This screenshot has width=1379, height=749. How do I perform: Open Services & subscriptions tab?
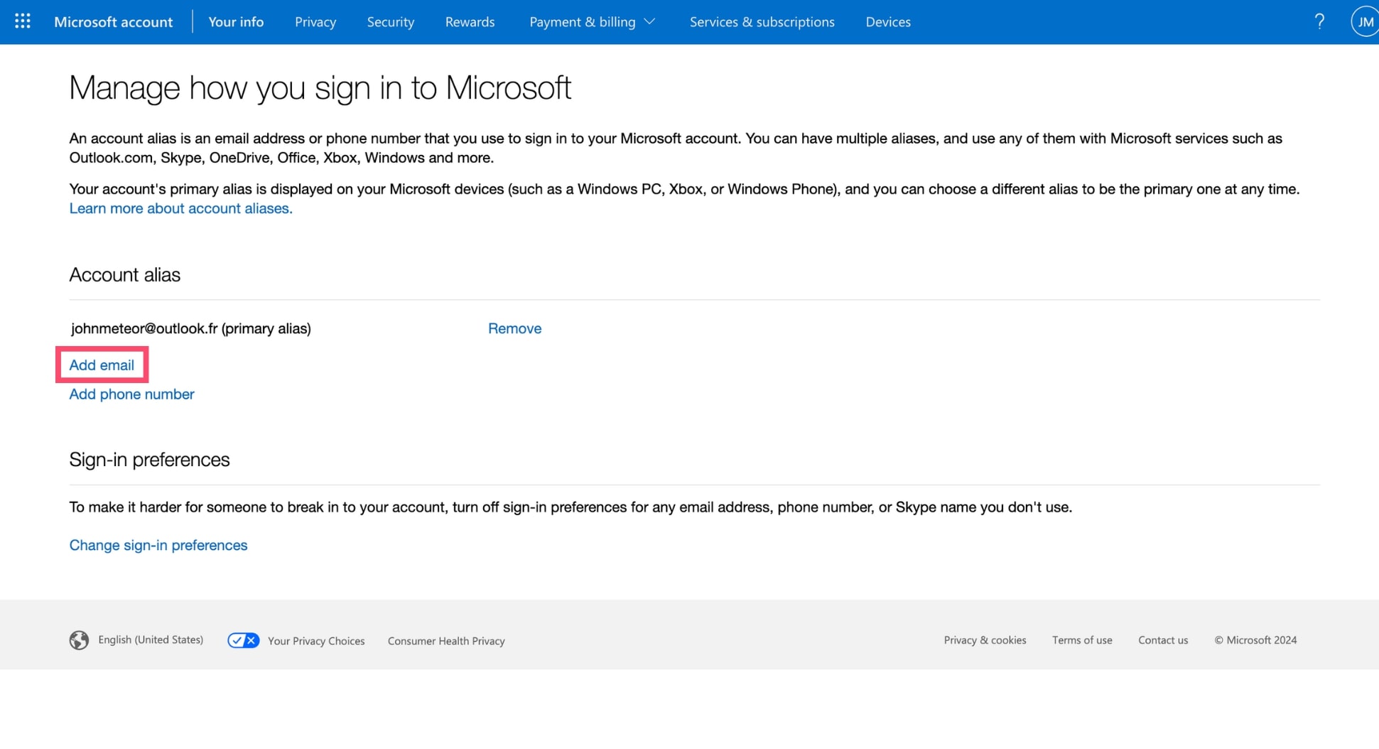762,22
